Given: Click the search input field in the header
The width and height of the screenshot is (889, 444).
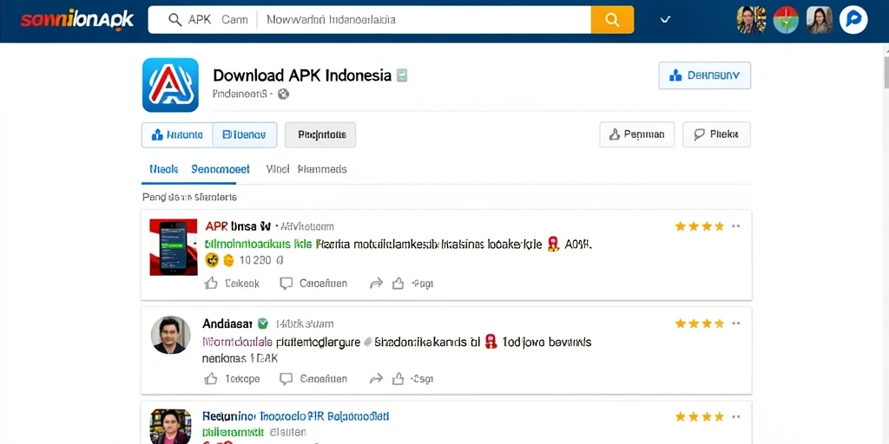Looking at the screenshot, I should 369,20.
